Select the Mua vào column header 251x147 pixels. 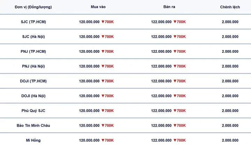coord(98,7)
